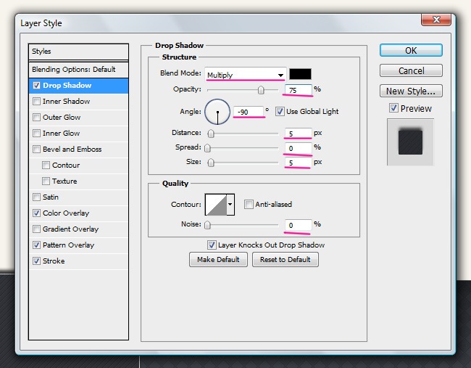Click the Opacity slider handle
This screenshot has height=368, width=471.
(x=261, y=90)
